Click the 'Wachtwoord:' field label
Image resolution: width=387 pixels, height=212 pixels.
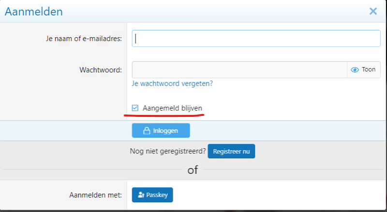click(101, 70)
